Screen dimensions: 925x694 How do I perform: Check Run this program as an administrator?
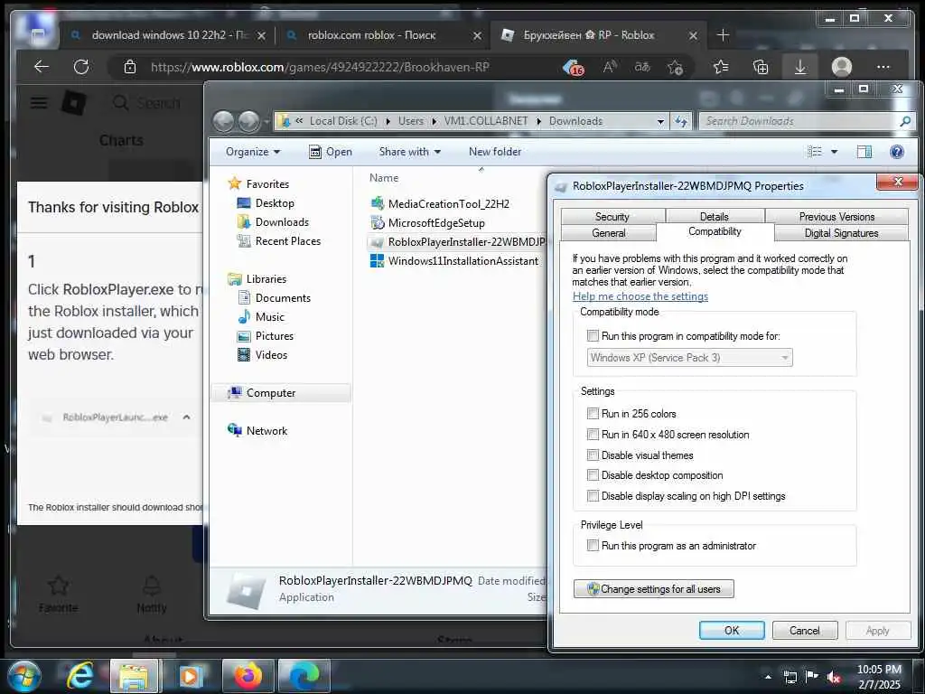click(593, 545)
